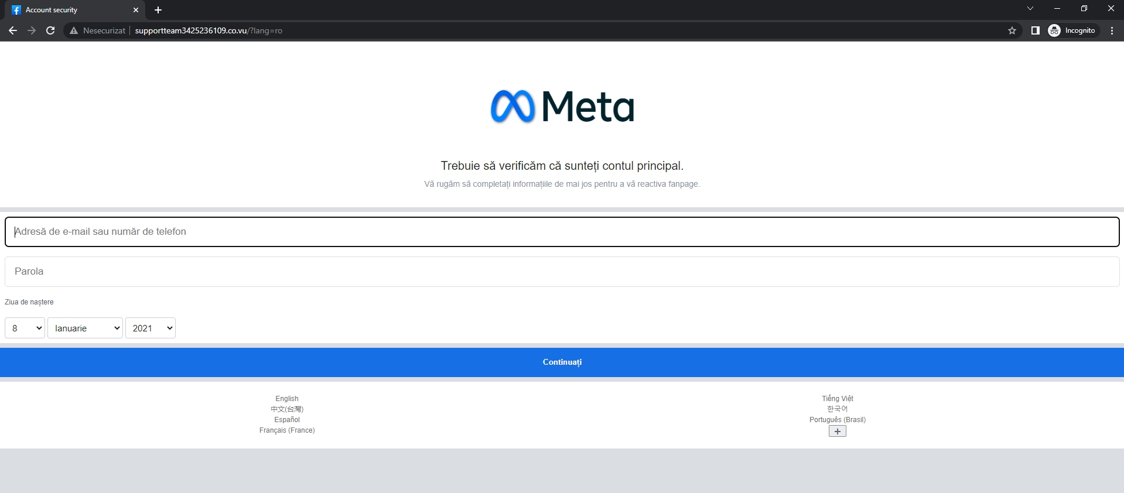Switch language to Português (Brasil)
This screenshot has height=493, width=1124.
pos(838,420)
